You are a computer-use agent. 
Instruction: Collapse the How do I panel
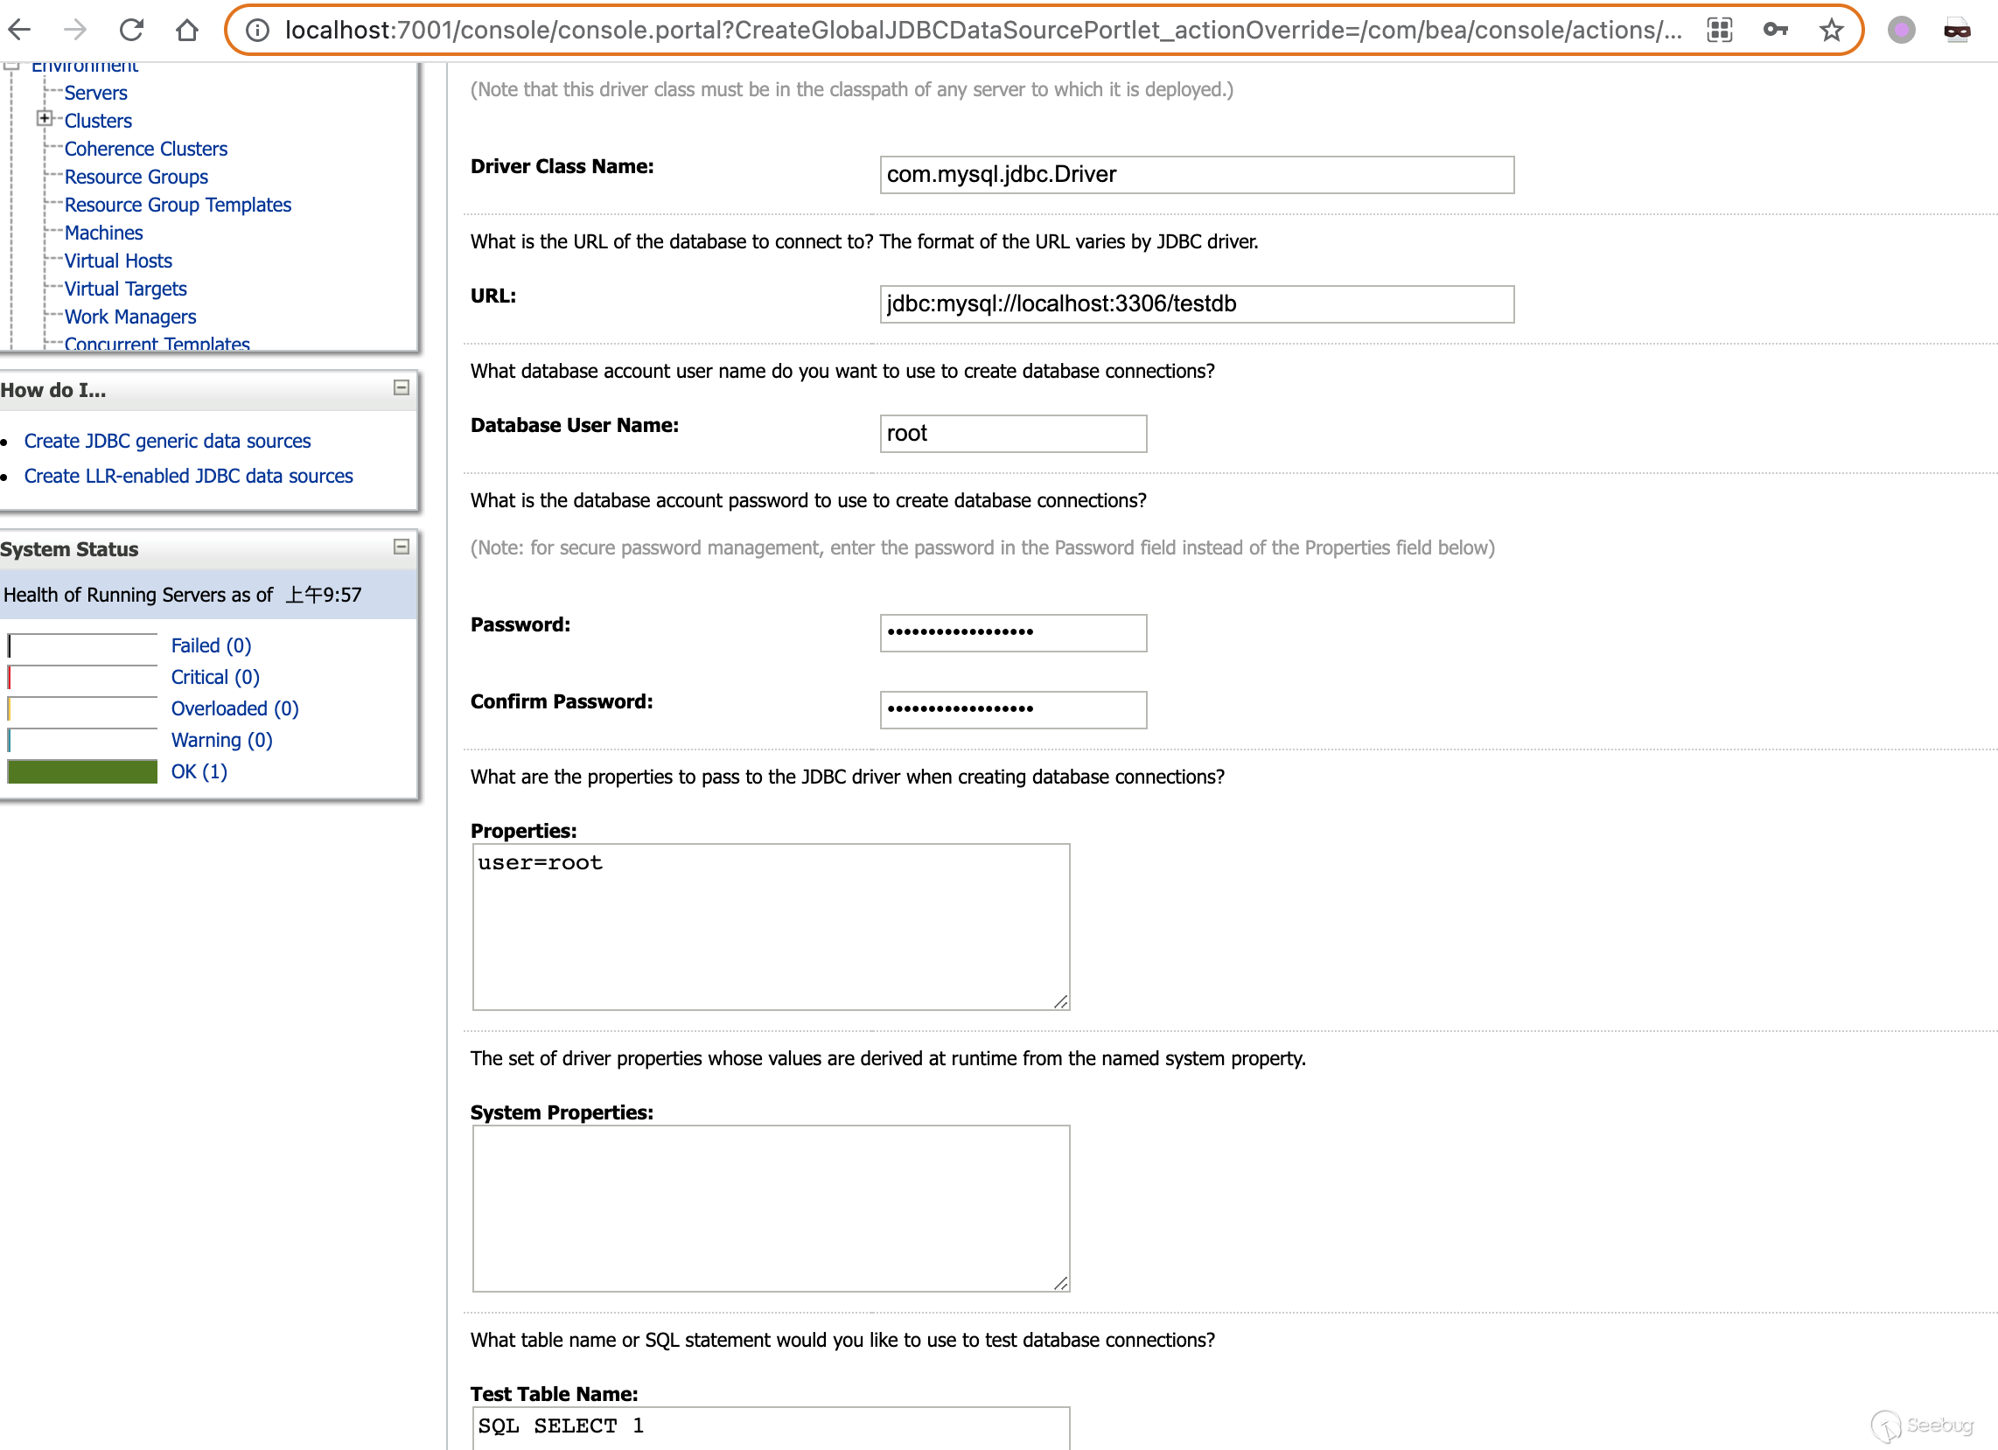tap(401, 387)
